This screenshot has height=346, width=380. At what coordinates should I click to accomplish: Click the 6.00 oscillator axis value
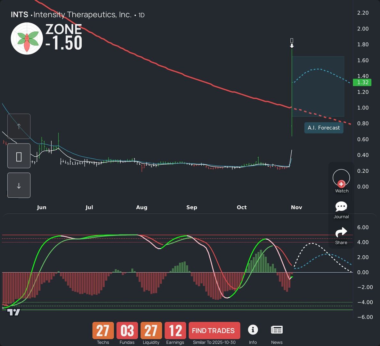(363, 227)
